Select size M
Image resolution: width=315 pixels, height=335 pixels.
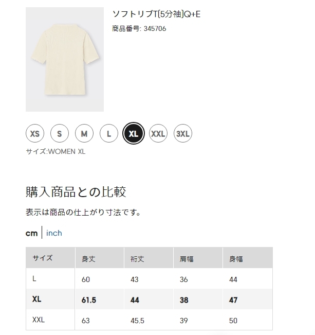pos(84,133)
